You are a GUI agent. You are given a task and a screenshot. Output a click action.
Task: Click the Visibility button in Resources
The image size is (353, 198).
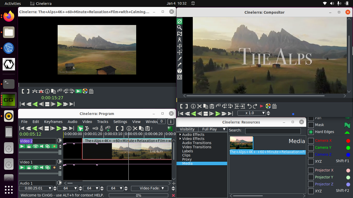point(187,129)
